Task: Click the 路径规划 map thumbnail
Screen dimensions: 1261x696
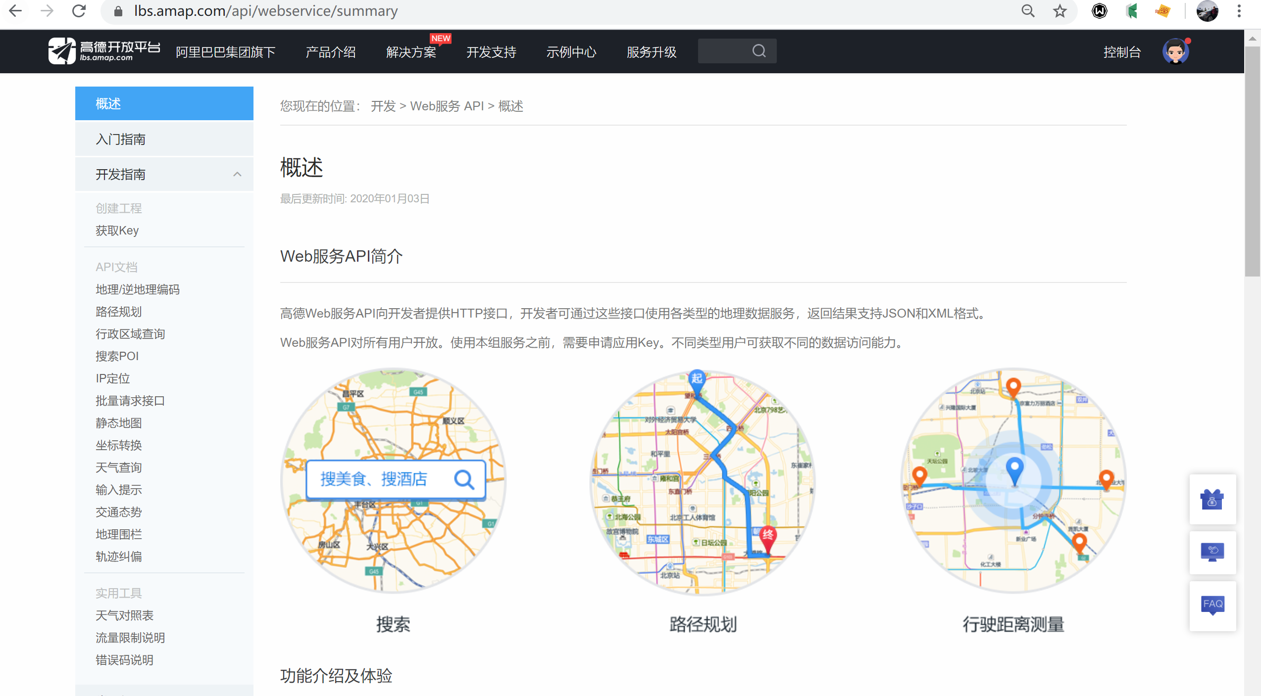Action: pos(703,482)
